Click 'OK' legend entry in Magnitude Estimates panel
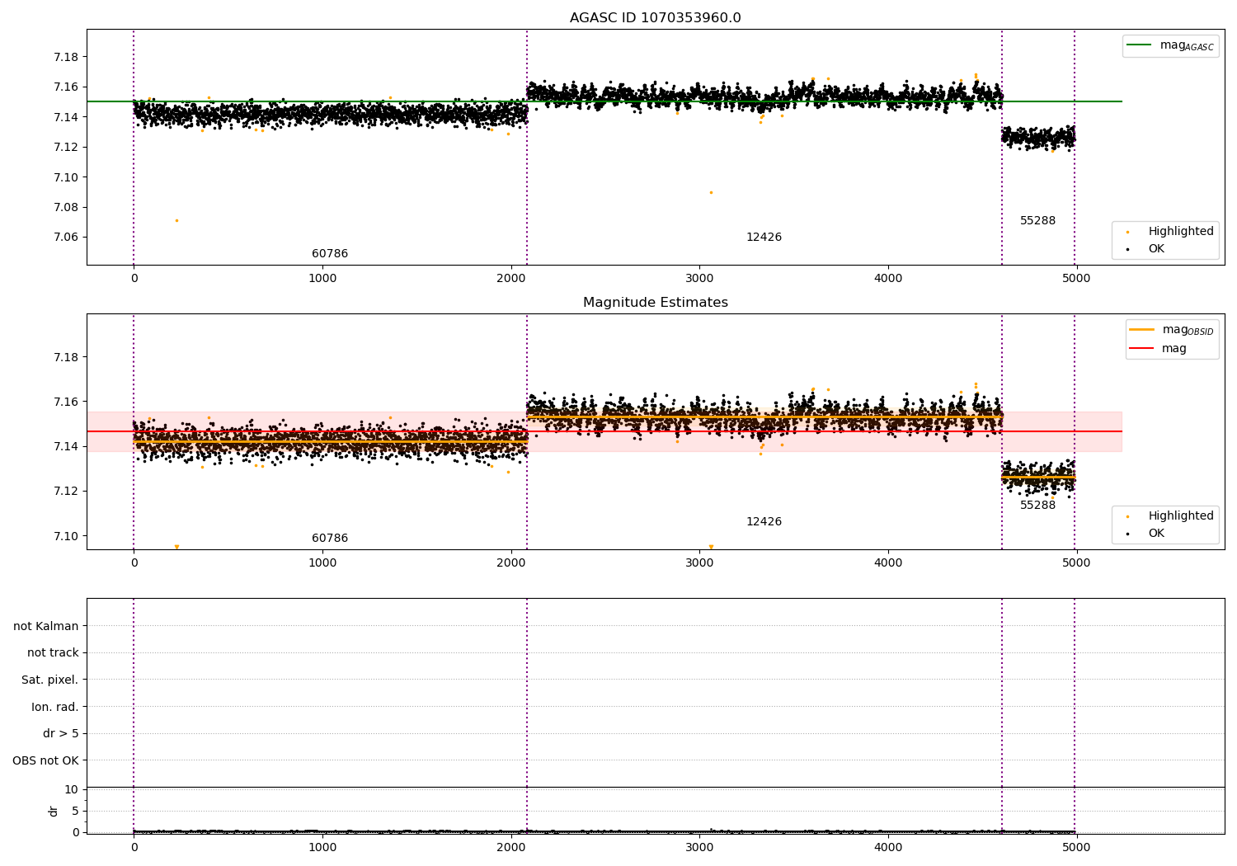Image resolution: width=1237 pixels, height=866 pixels. (x=1145, y=534)
